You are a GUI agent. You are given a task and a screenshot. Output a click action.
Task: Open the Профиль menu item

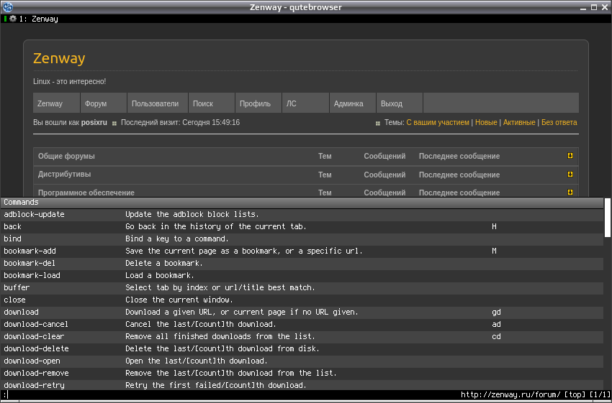coord(258,103)
